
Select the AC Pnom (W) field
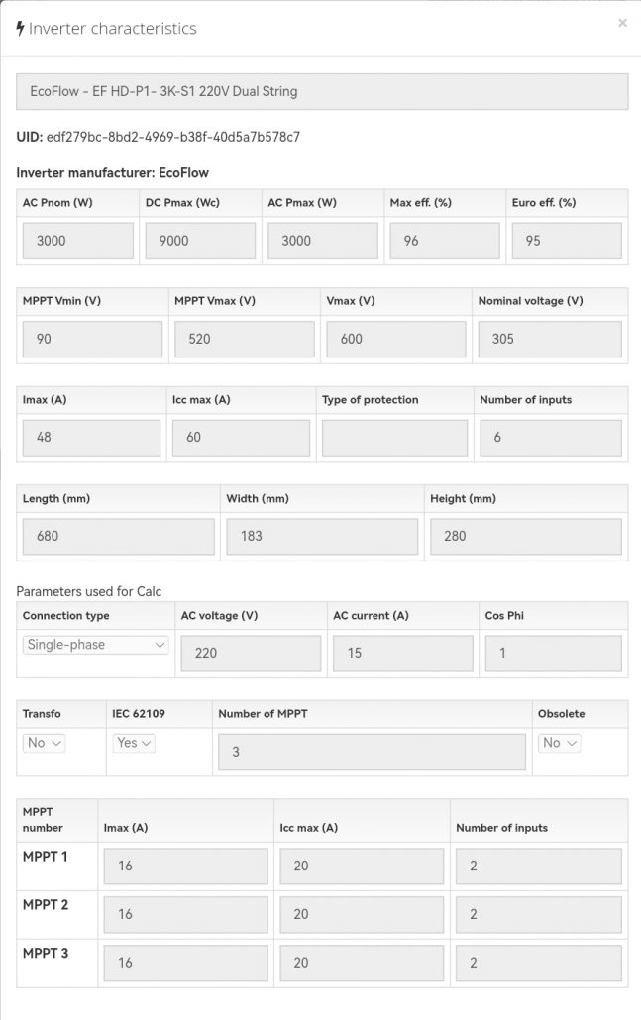tap(77, 241)
